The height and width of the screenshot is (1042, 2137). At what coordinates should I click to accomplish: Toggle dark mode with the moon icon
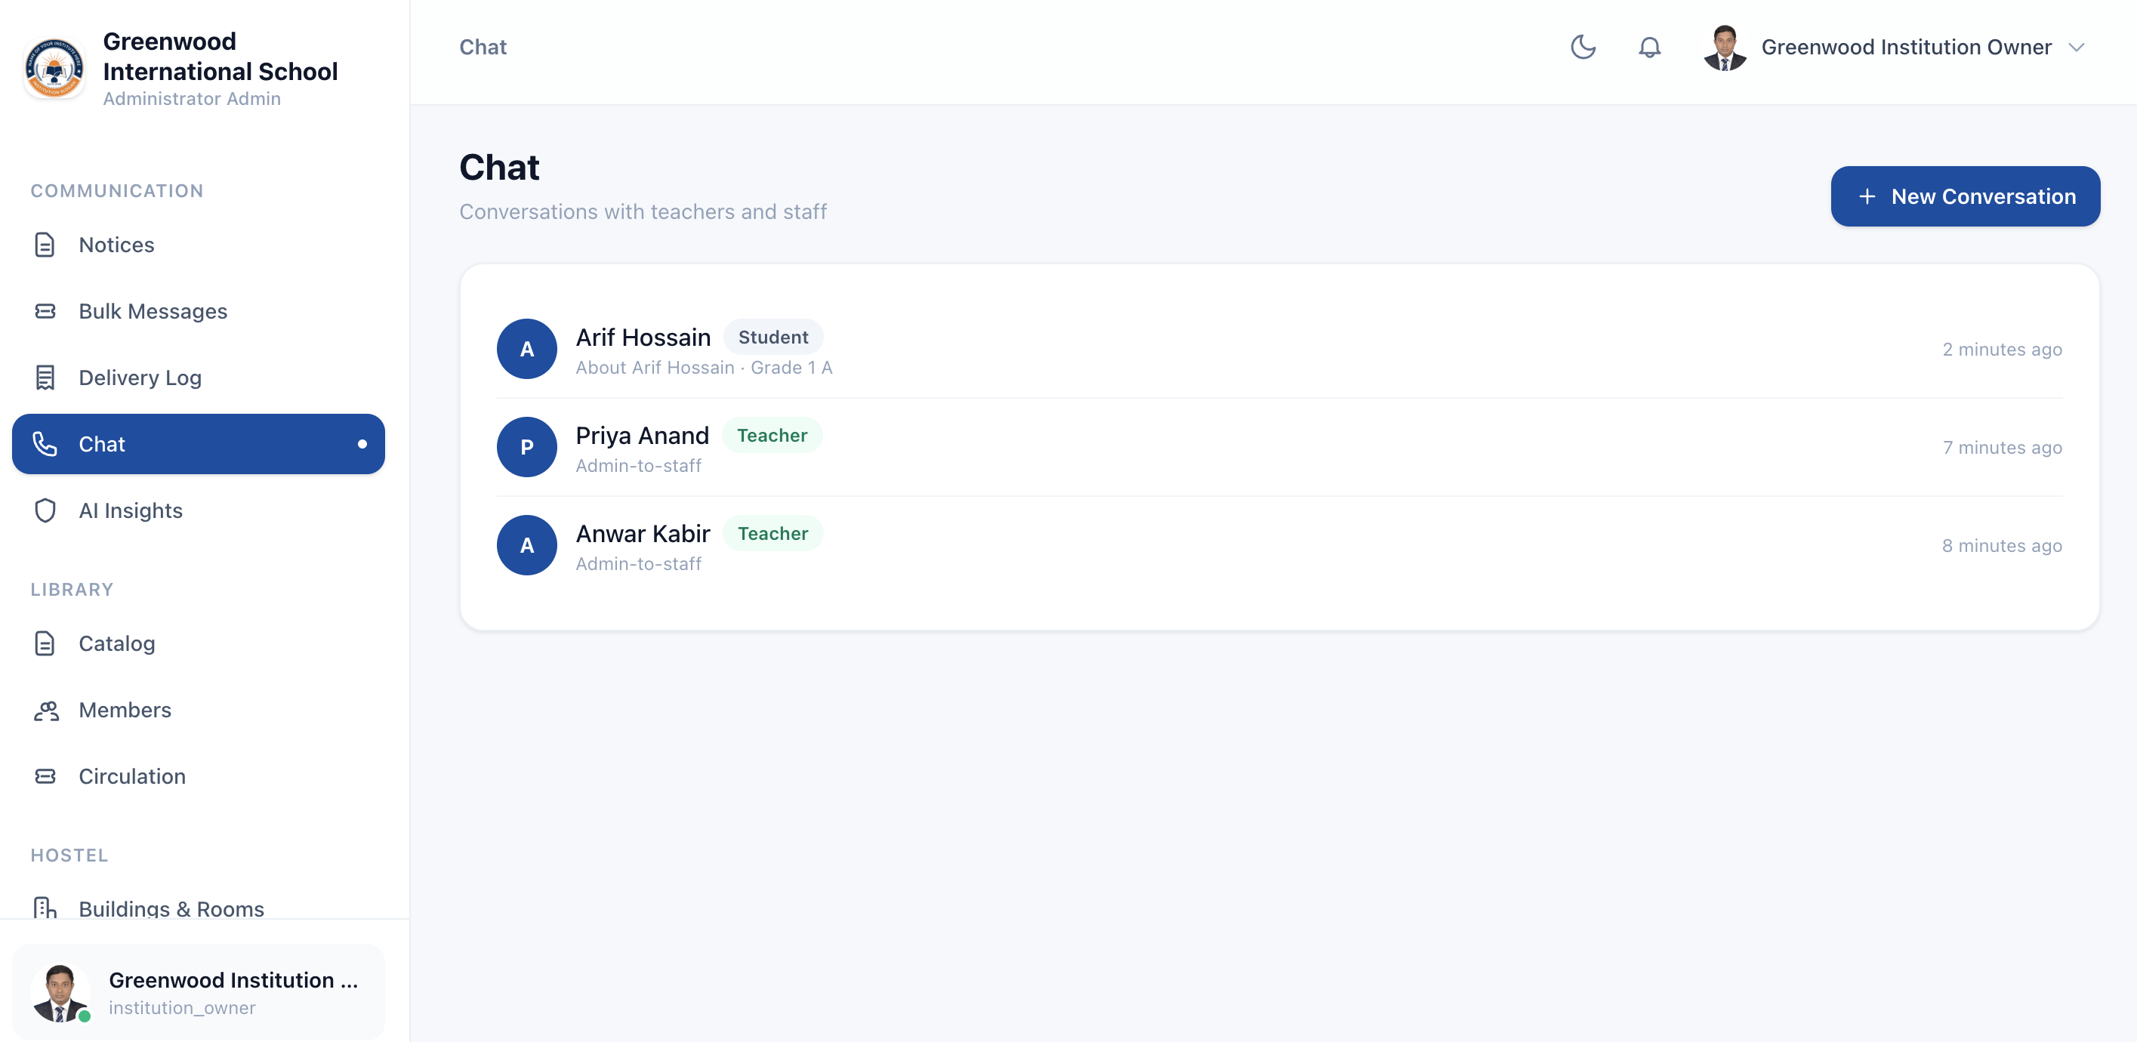[1583, 48]
